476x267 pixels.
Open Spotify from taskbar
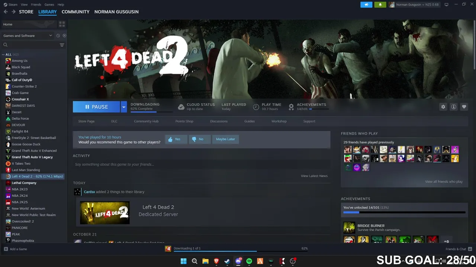pyautogui.click(x=249, y=261)
